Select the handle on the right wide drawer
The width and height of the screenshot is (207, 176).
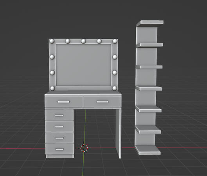coord(103,102)
